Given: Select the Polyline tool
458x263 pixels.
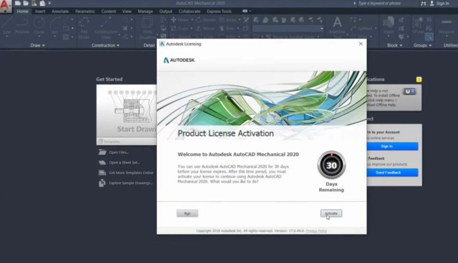Looking at the screenshot, I should [22, 26].
